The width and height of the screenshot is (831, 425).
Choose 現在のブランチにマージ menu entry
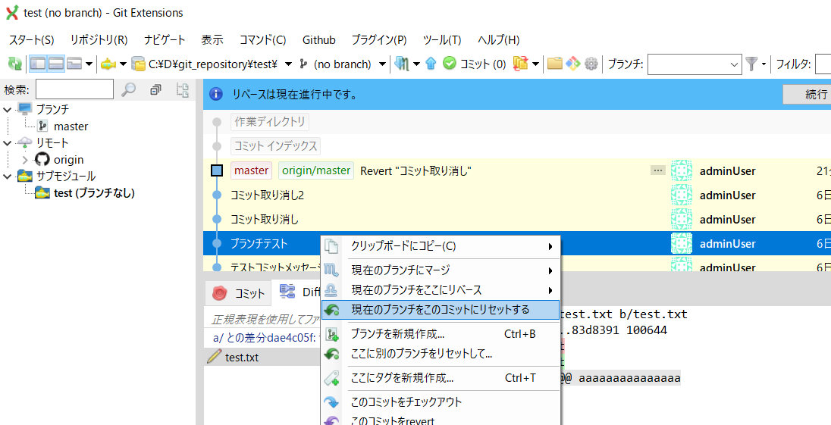point(441,270)
